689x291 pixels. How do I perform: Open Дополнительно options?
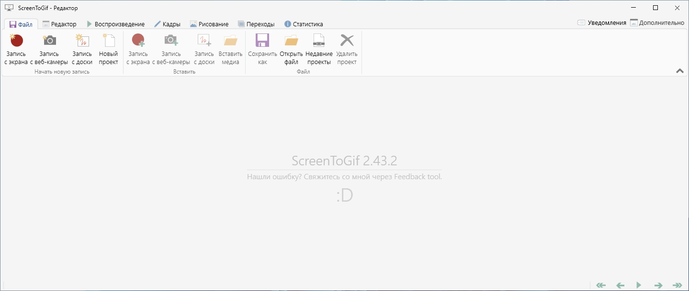[x=657, y=22]
